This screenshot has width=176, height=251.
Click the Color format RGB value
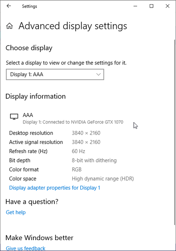coord(77,169)
